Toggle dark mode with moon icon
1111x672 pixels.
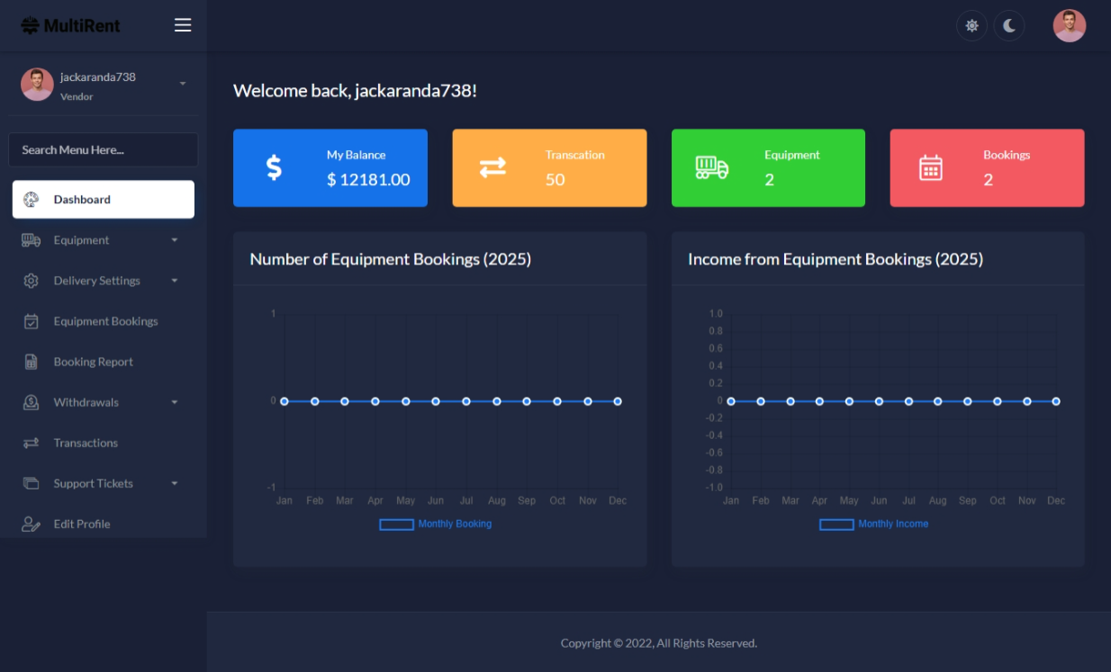pyautogui.click(x=1009, y=25)
